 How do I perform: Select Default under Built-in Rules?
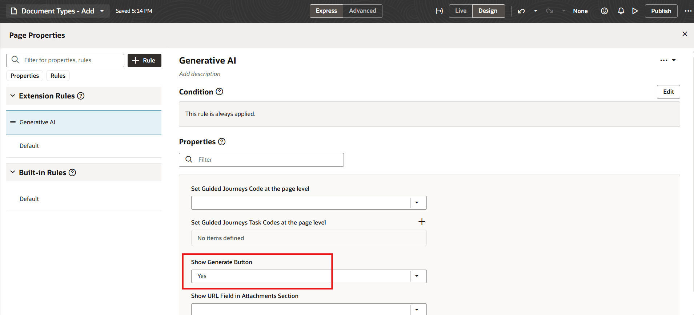click(29, 199)
